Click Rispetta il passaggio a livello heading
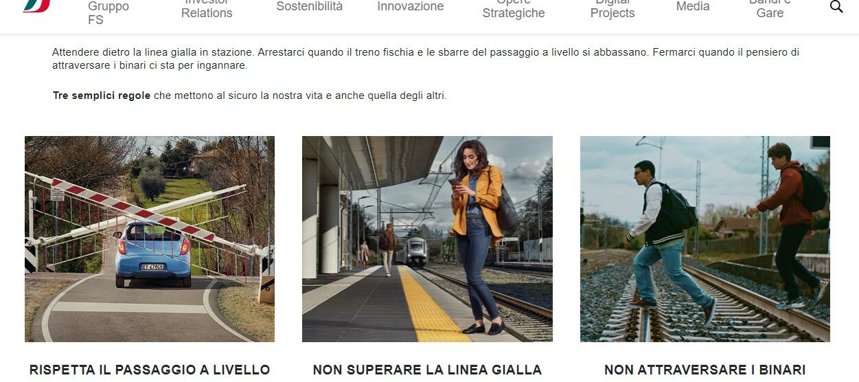This screenshot has width=859, height=382. click(150, 370)
